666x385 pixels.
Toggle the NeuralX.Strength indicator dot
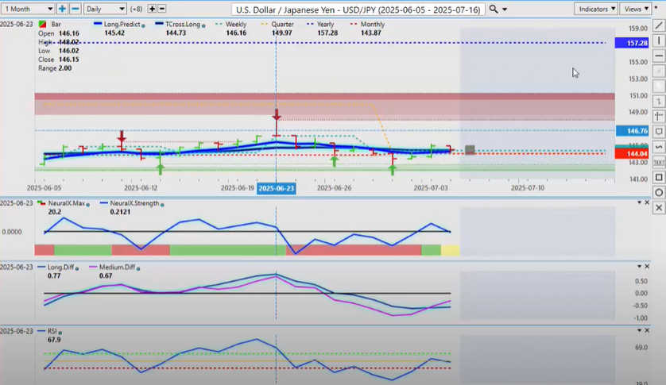pos(162,204)
